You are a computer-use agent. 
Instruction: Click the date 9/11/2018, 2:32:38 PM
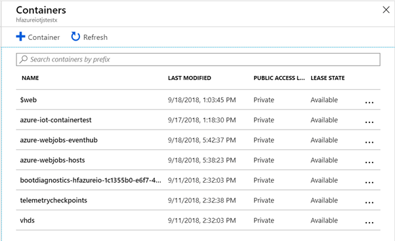tap(202, 200)
